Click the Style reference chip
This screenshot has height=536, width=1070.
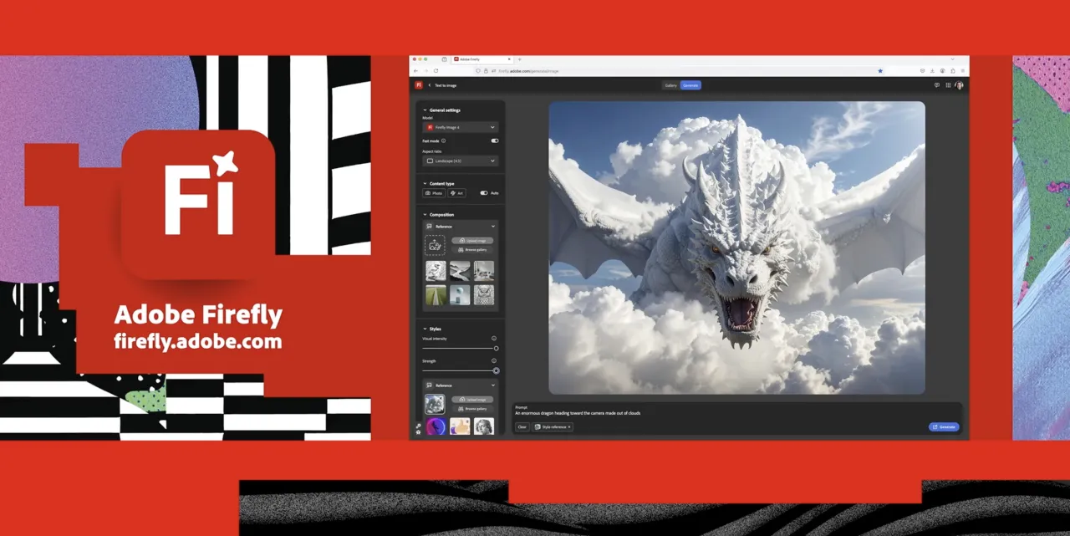(553, 427)
